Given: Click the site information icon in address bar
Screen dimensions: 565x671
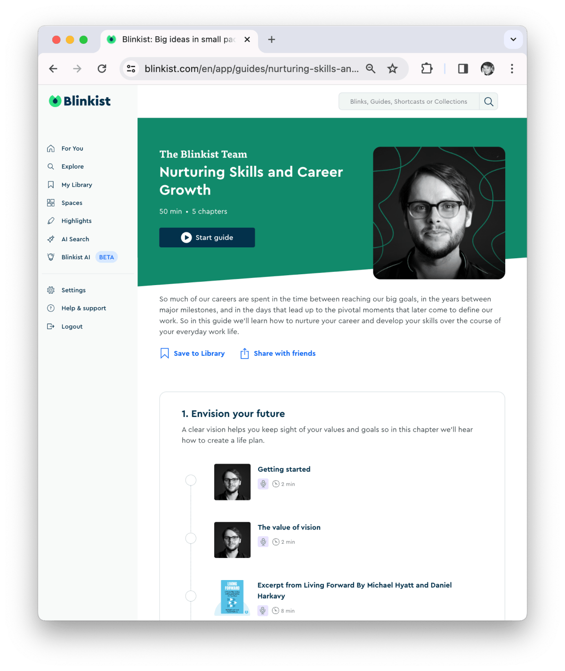Looking at the screenshot, I should [x=131, y=69].
